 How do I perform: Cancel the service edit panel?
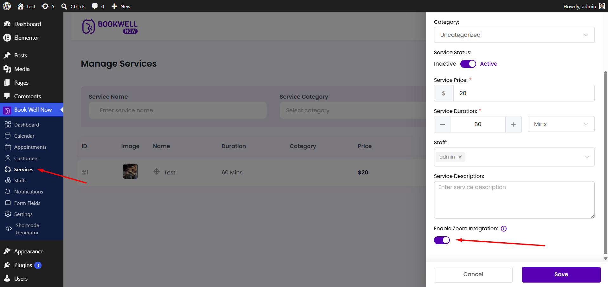pos(473,274)
